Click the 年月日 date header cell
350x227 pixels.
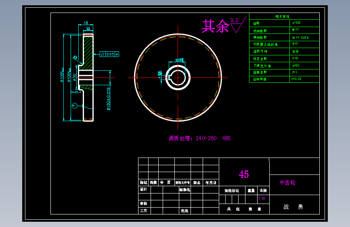[211, 183]
